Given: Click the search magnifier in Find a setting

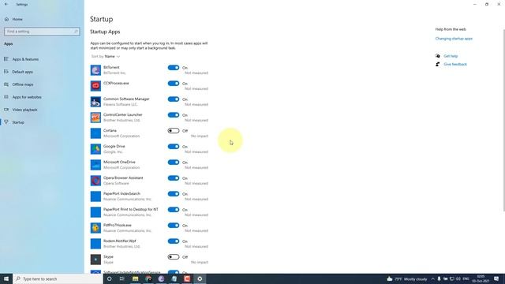Looking at the screenshot, I should click(x=76, y=32).
